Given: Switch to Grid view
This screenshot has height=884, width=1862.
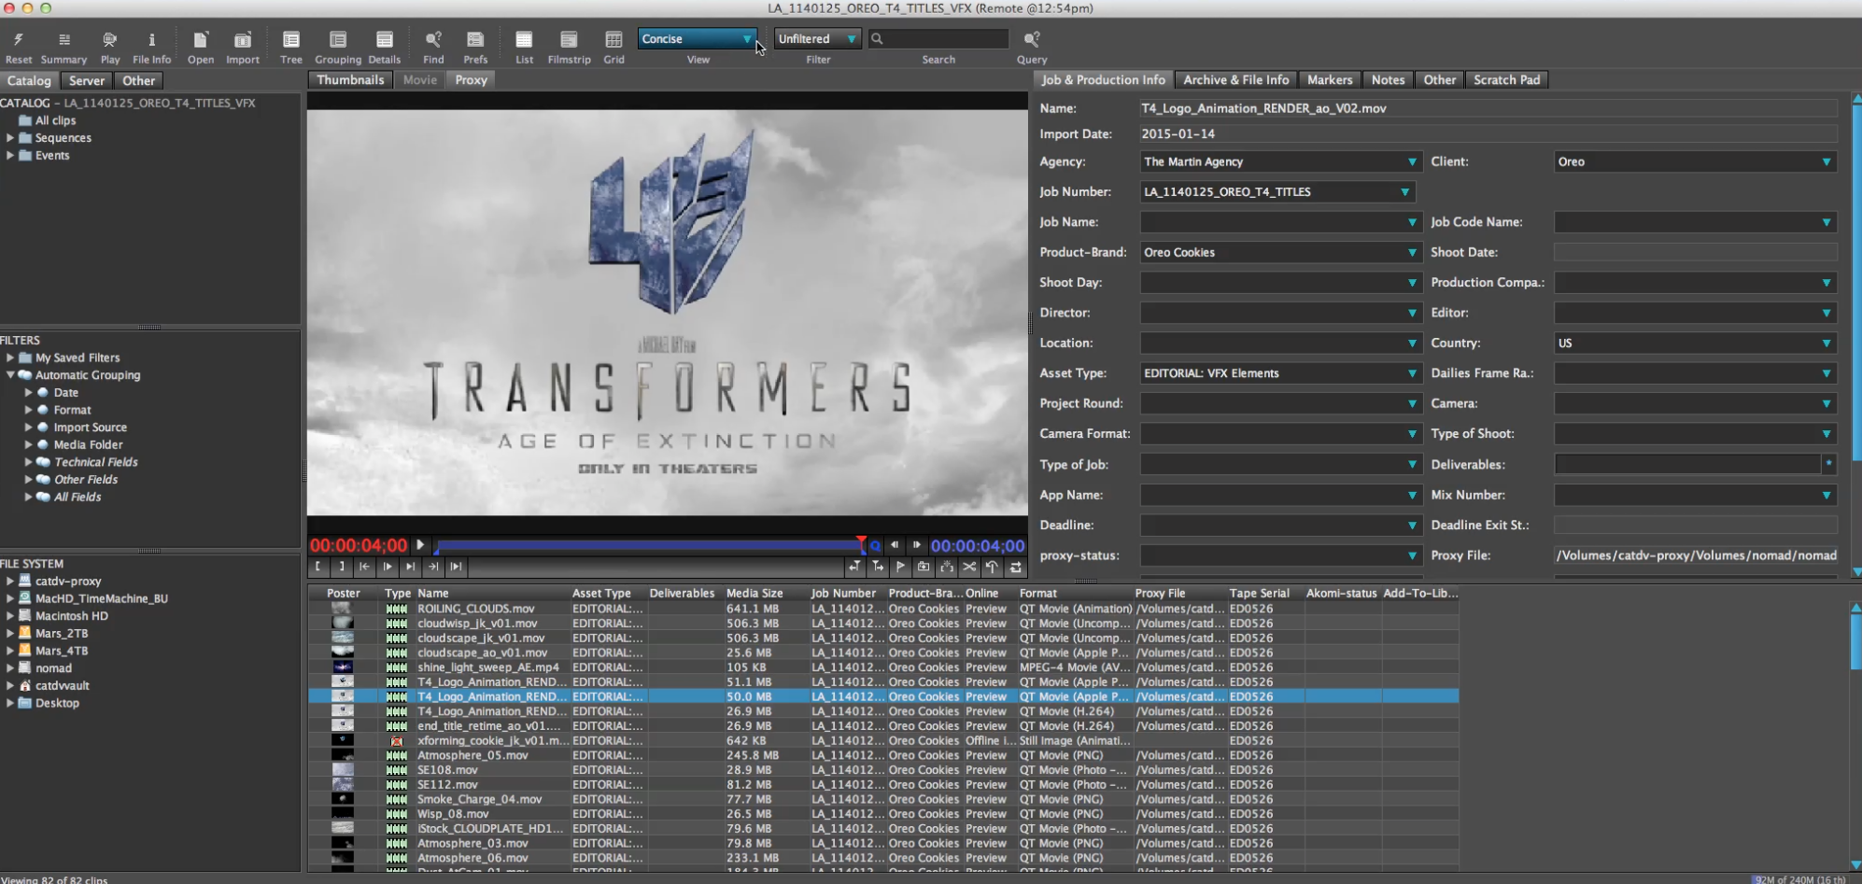Looking at the screenshot, I should click(614, 39).
